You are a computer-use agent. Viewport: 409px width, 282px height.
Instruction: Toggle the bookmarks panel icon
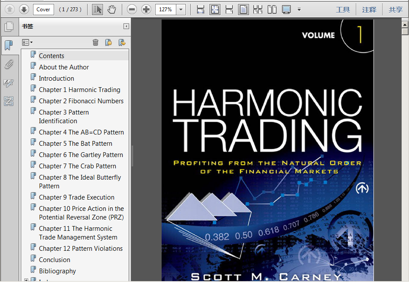9,46
